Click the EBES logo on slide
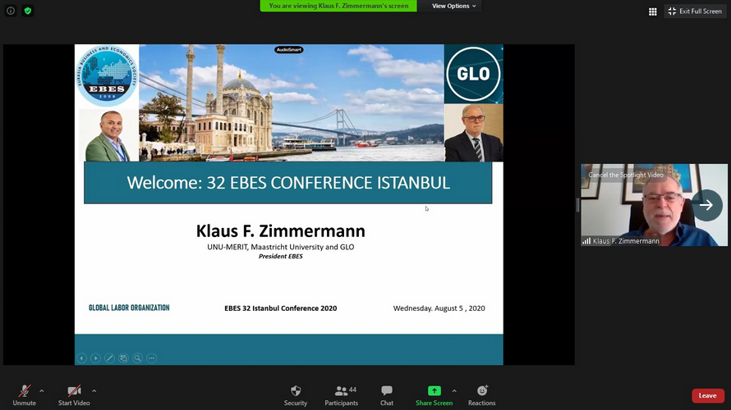 (107, 76)
